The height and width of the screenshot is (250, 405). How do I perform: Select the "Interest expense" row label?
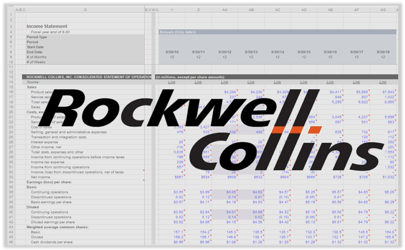44,142
